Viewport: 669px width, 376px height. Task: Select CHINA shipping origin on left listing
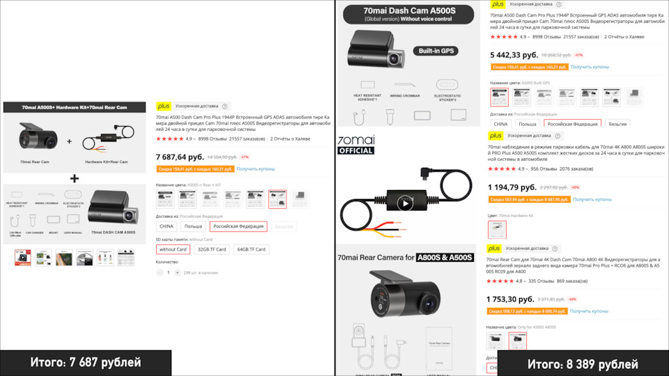167,226
